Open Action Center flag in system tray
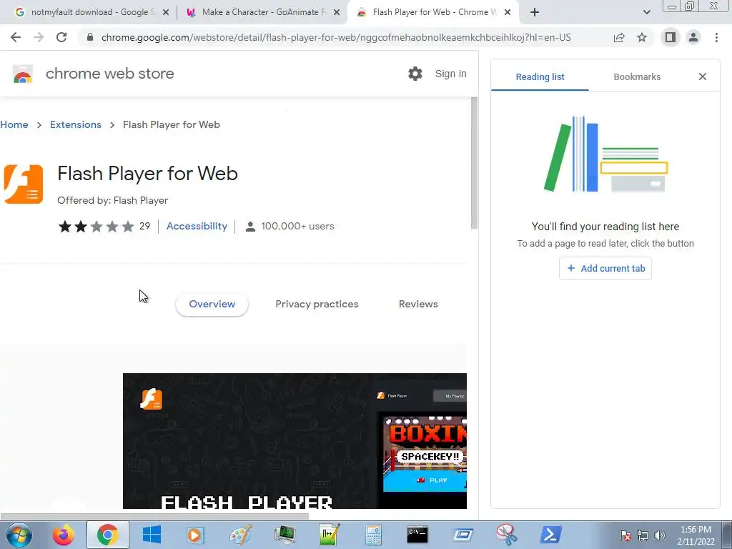This screenshot has height=549, width=732. point(625,536)
